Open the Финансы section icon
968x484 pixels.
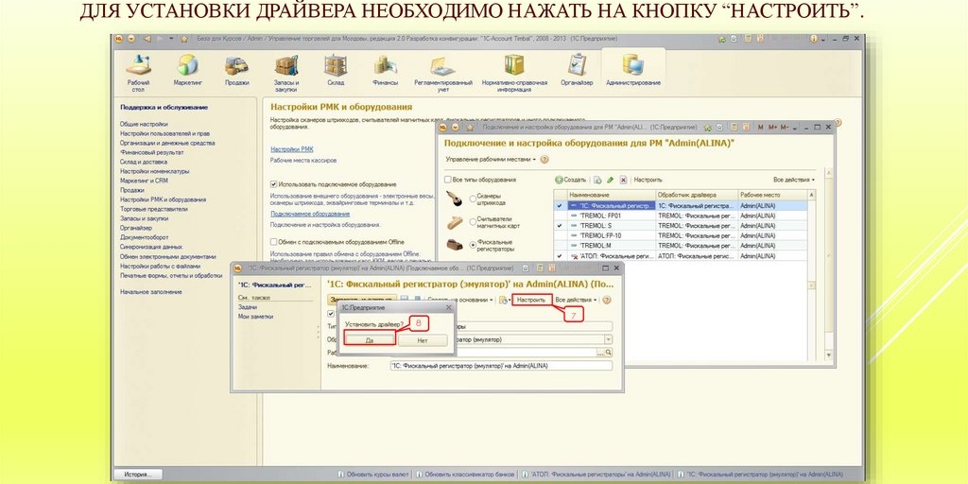pos(385,66)
